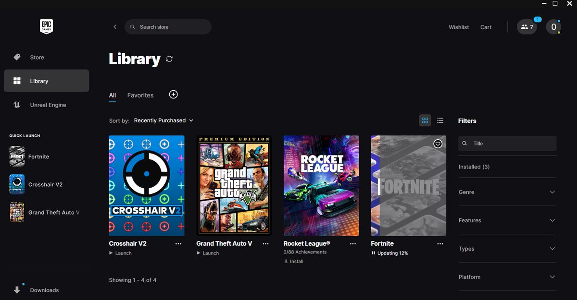Open the Wishlist link
The height and width of the screenshot is (300, 577).
[x=459, y=27]
